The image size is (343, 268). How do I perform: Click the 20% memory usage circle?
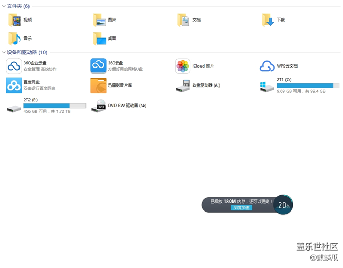tap(283, 205)
